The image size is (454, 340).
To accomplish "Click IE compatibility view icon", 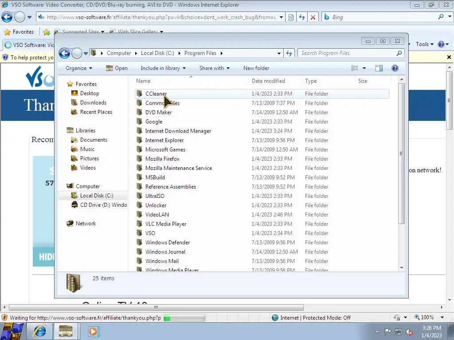I will [291, 17].
